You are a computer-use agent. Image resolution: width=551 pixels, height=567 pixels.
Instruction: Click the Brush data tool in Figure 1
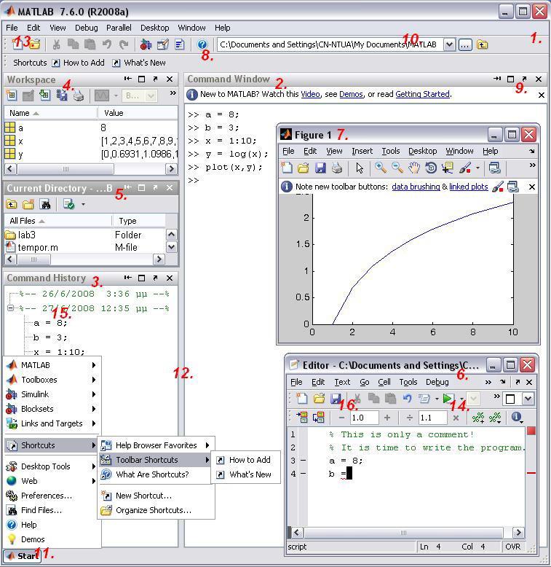pos(465,168)
